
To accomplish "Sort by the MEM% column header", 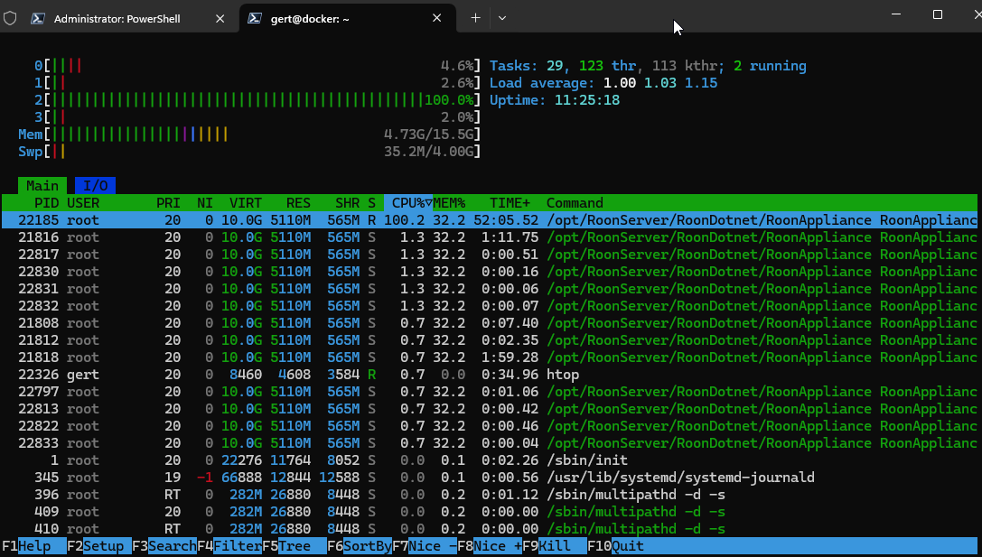I will [449, 203].
